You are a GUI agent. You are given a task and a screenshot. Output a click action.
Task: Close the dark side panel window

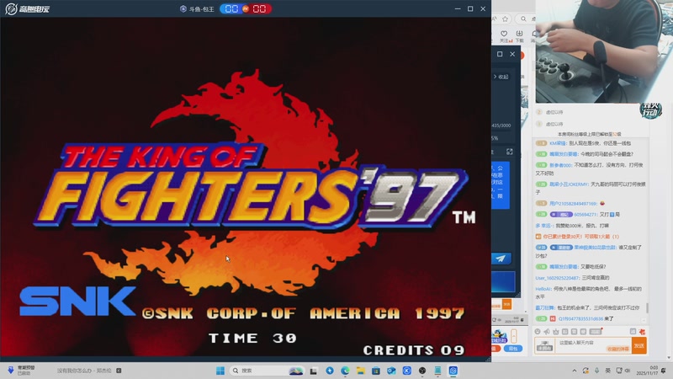pyautogui.click(x=512, y=54)
